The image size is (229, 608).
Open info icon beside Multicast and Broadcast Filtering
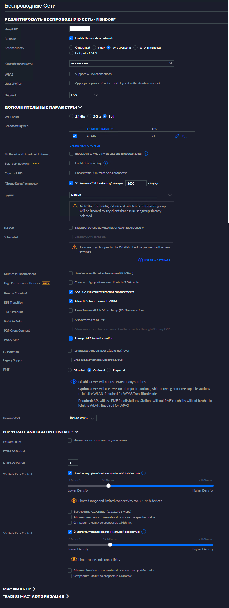tap(146, 153)
